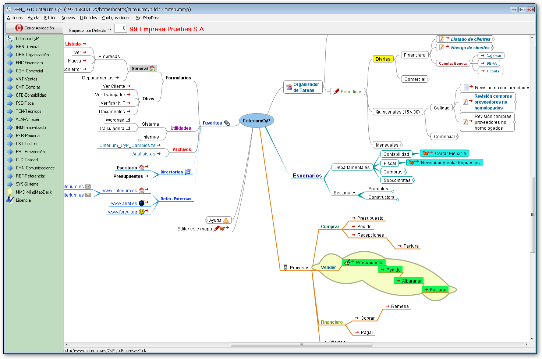
Task: Click the smiley icon next to www.forea.org
Action: click(x=141, y=212)
